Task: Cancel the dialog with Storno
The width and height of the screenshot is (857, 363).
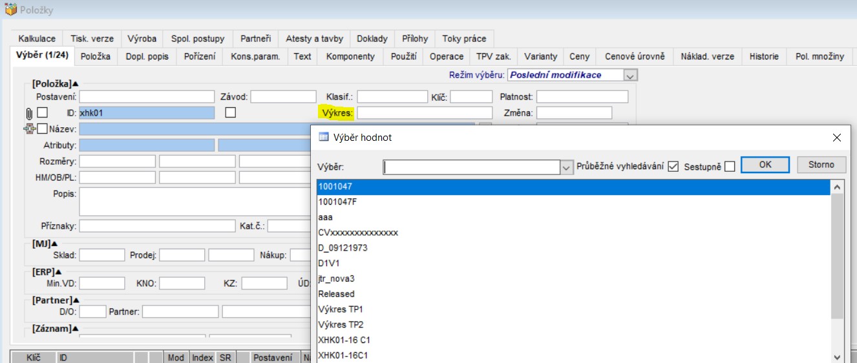Action: [x=821, y=165]
